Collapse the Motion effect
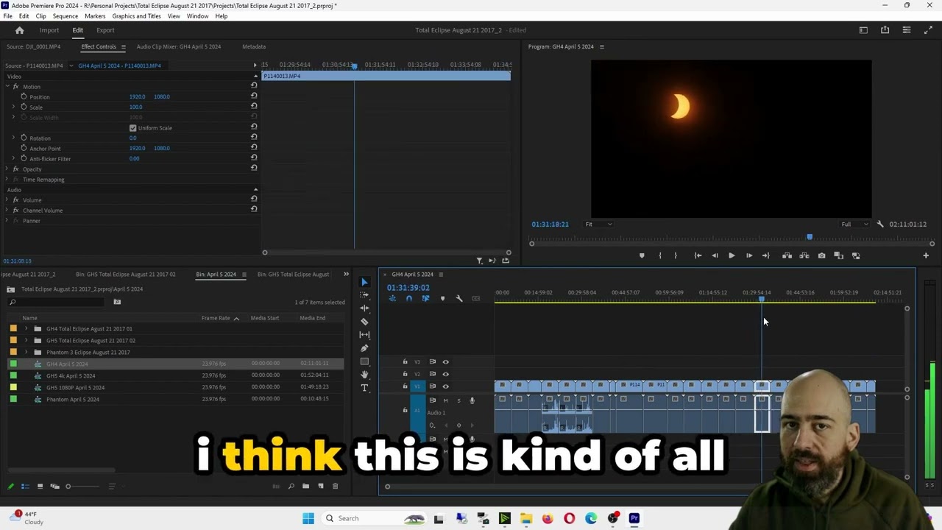The width and height of the screenshot is (942, 530). coord(7,86)
